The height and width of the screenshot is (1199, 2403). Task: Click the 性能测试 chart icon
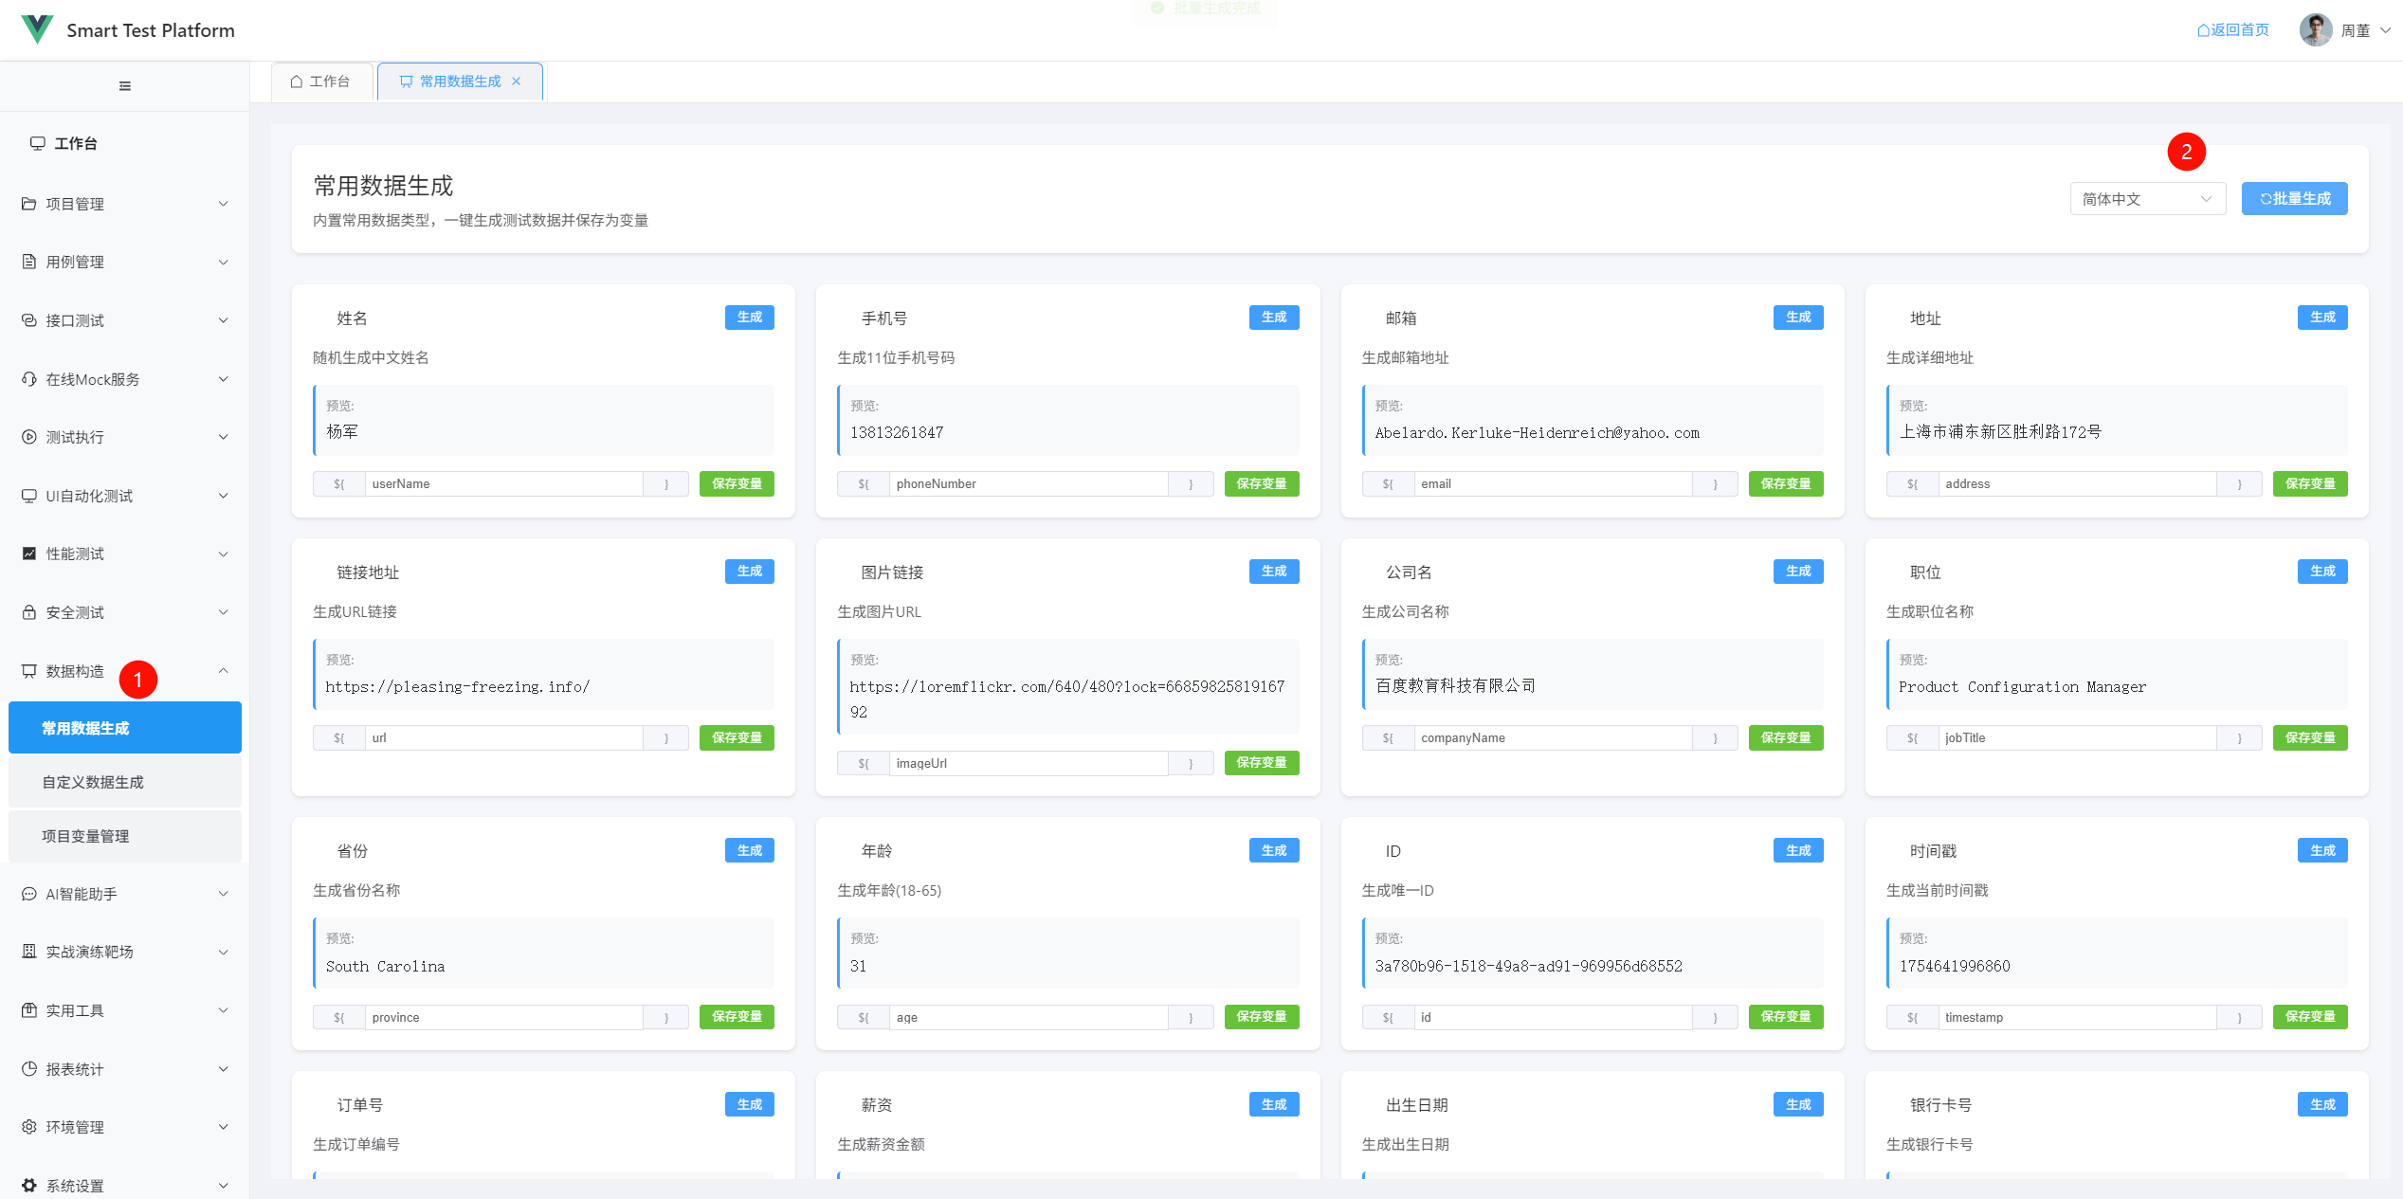pyautogui.click(x=29, y=554)
